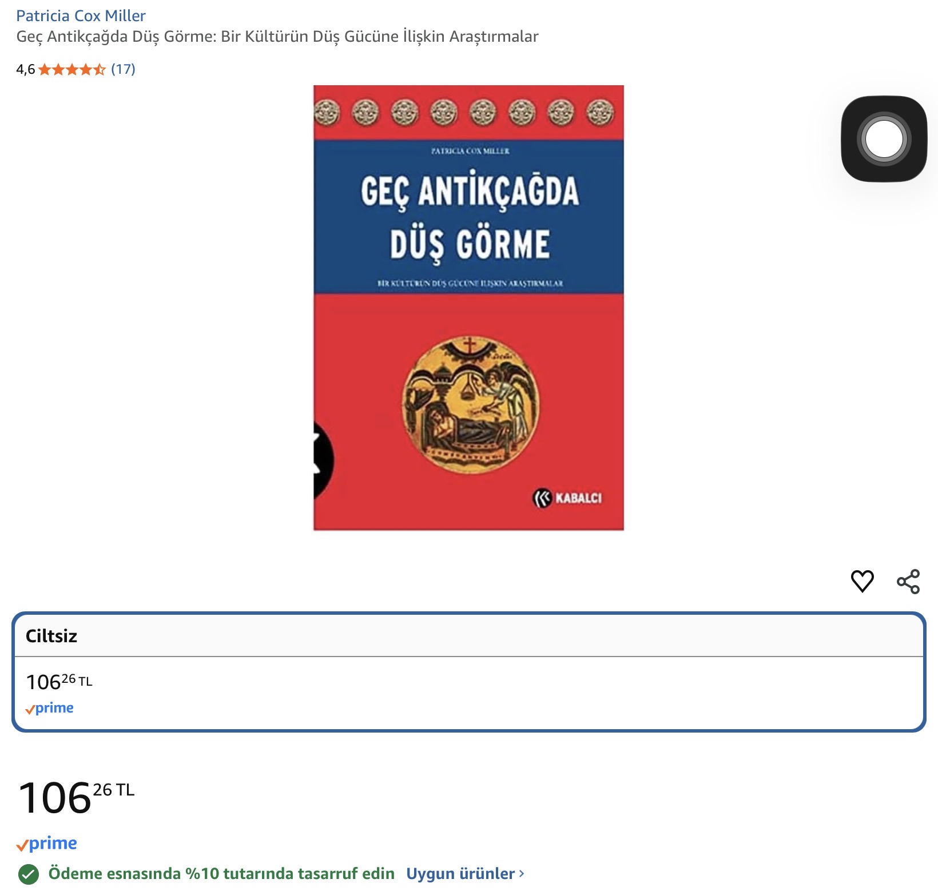Click the orange star rating icons

[x=72, y=70]
